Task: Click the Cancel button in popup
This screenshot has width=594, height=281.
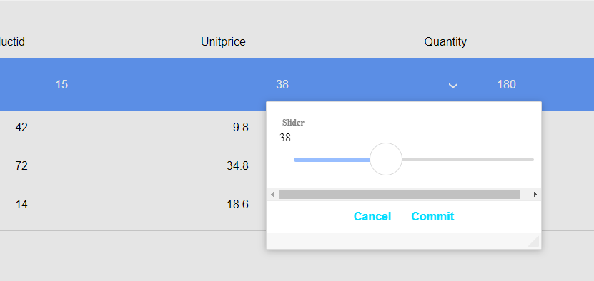Action: click(372, 216)
